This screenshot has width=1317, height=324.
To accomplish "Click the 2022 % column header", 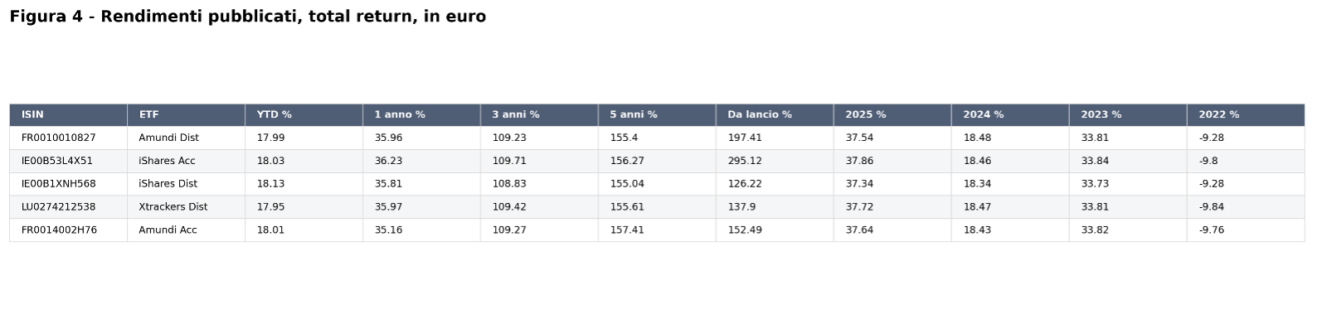I will [1246, 115].
